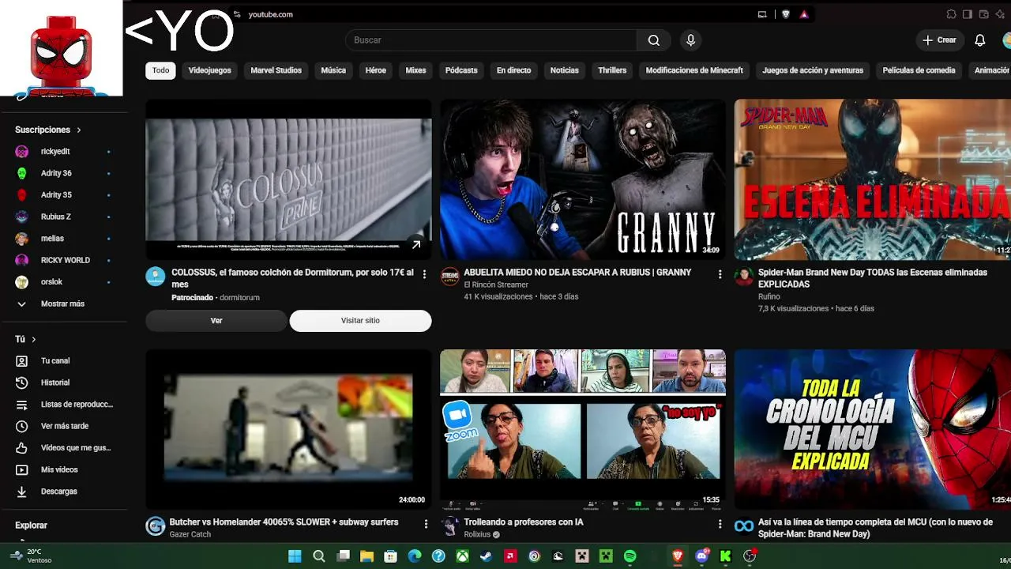The height and width of the screenshot is (569, 1011).
Task: Filter by Thrillers chip
Action: pyautogui.click(x=612, y=70)
